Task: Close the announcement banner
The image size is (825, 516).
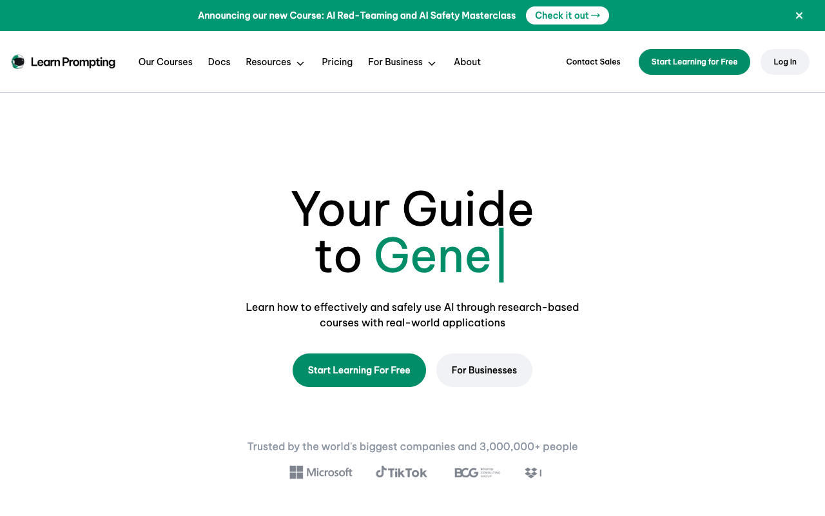Action: [799, 15]
